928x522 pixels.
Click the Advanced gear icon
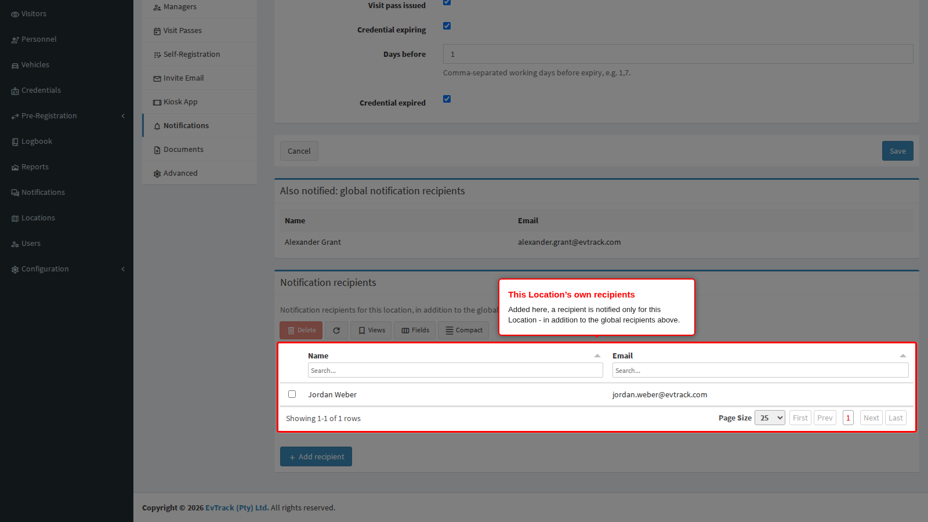[157, 174]
